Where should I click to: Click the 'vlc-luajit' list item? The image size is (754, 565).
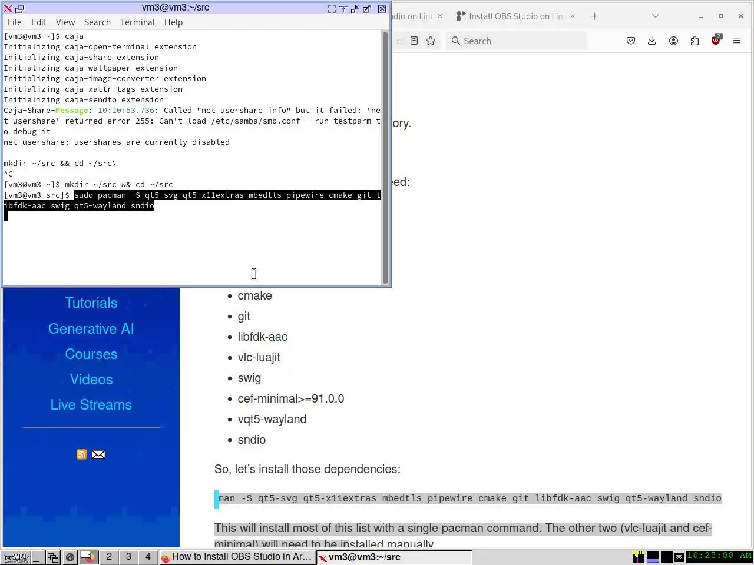(x=259, y=358)
